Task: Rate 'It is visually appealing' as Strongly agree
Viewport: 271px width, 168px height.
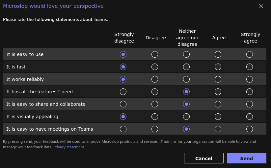Action: click(250, 117)
